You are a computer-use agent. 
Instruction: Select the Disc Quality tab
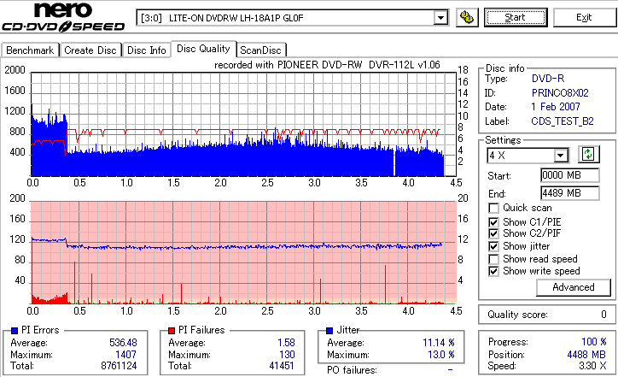(x=203, y=49)
